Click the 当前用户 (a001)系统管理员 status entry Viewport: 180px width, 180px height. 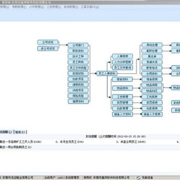coord(62,177)
